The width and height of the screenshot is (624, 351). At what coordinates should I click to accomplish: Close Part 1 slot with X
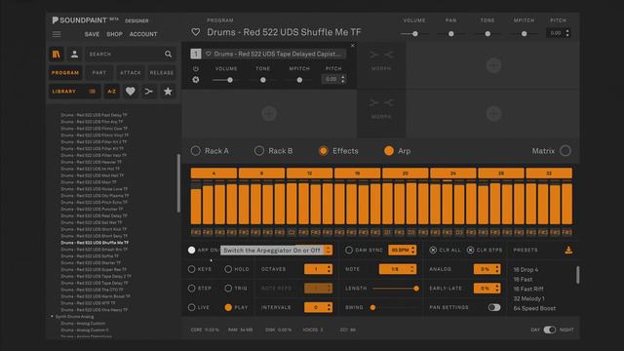pyautogui.click(x=353, y=46)
